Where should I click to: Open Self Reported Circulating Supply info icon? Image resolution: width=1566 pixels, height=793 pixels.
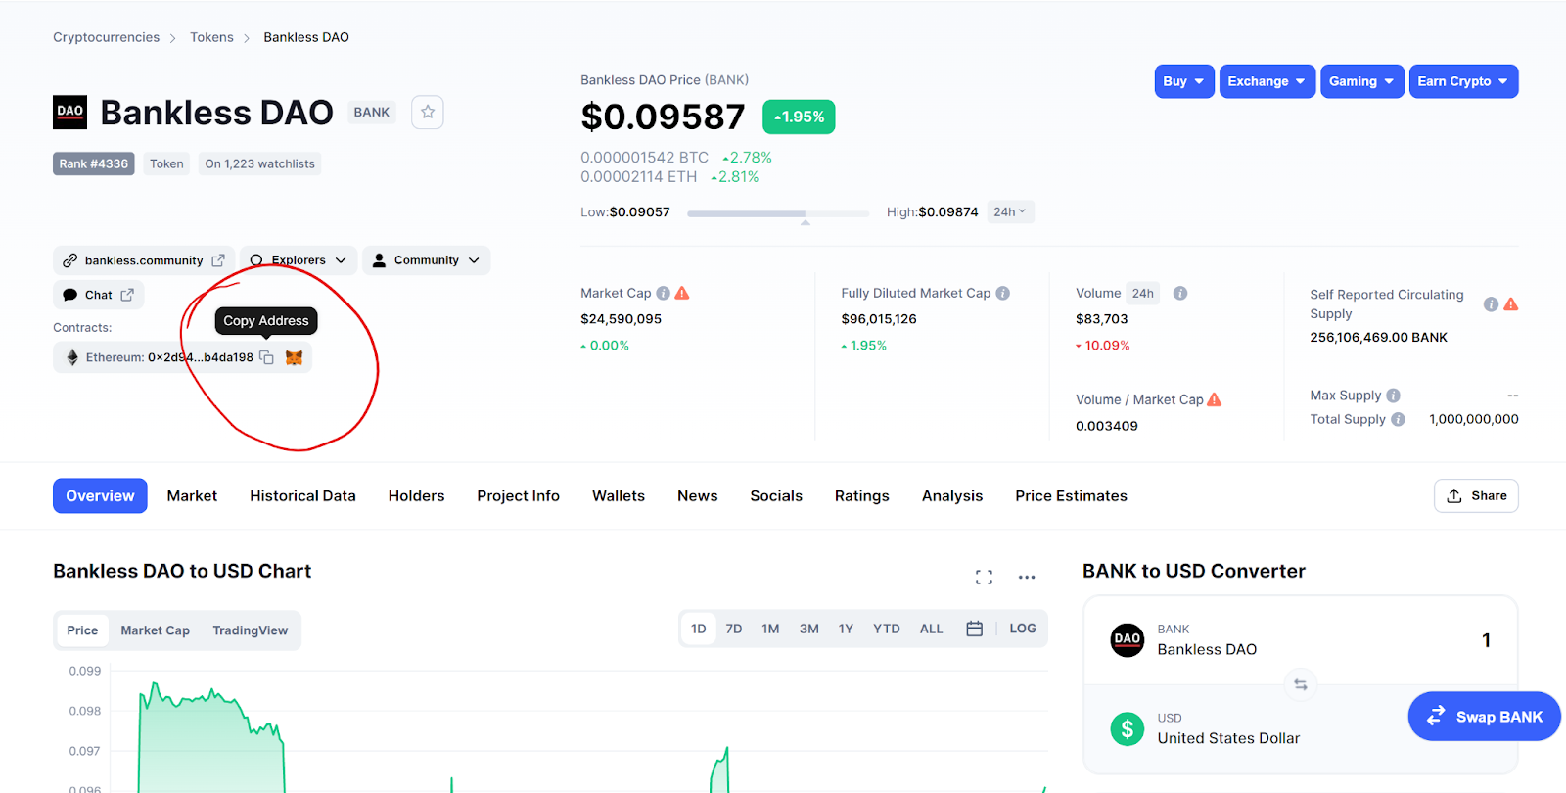[x=1491, y=304]
